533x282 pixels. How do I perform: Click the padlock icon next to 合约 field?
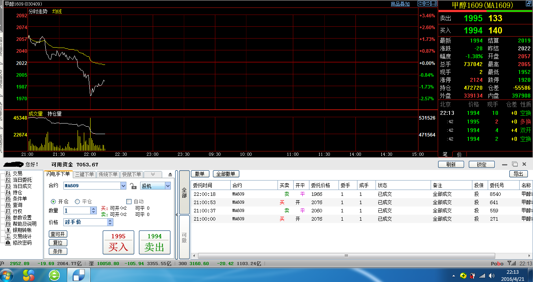(x=133, y=186)
